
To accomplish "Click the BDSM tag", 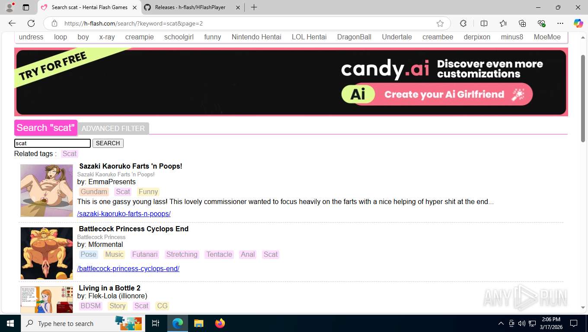I will point(90,306).
